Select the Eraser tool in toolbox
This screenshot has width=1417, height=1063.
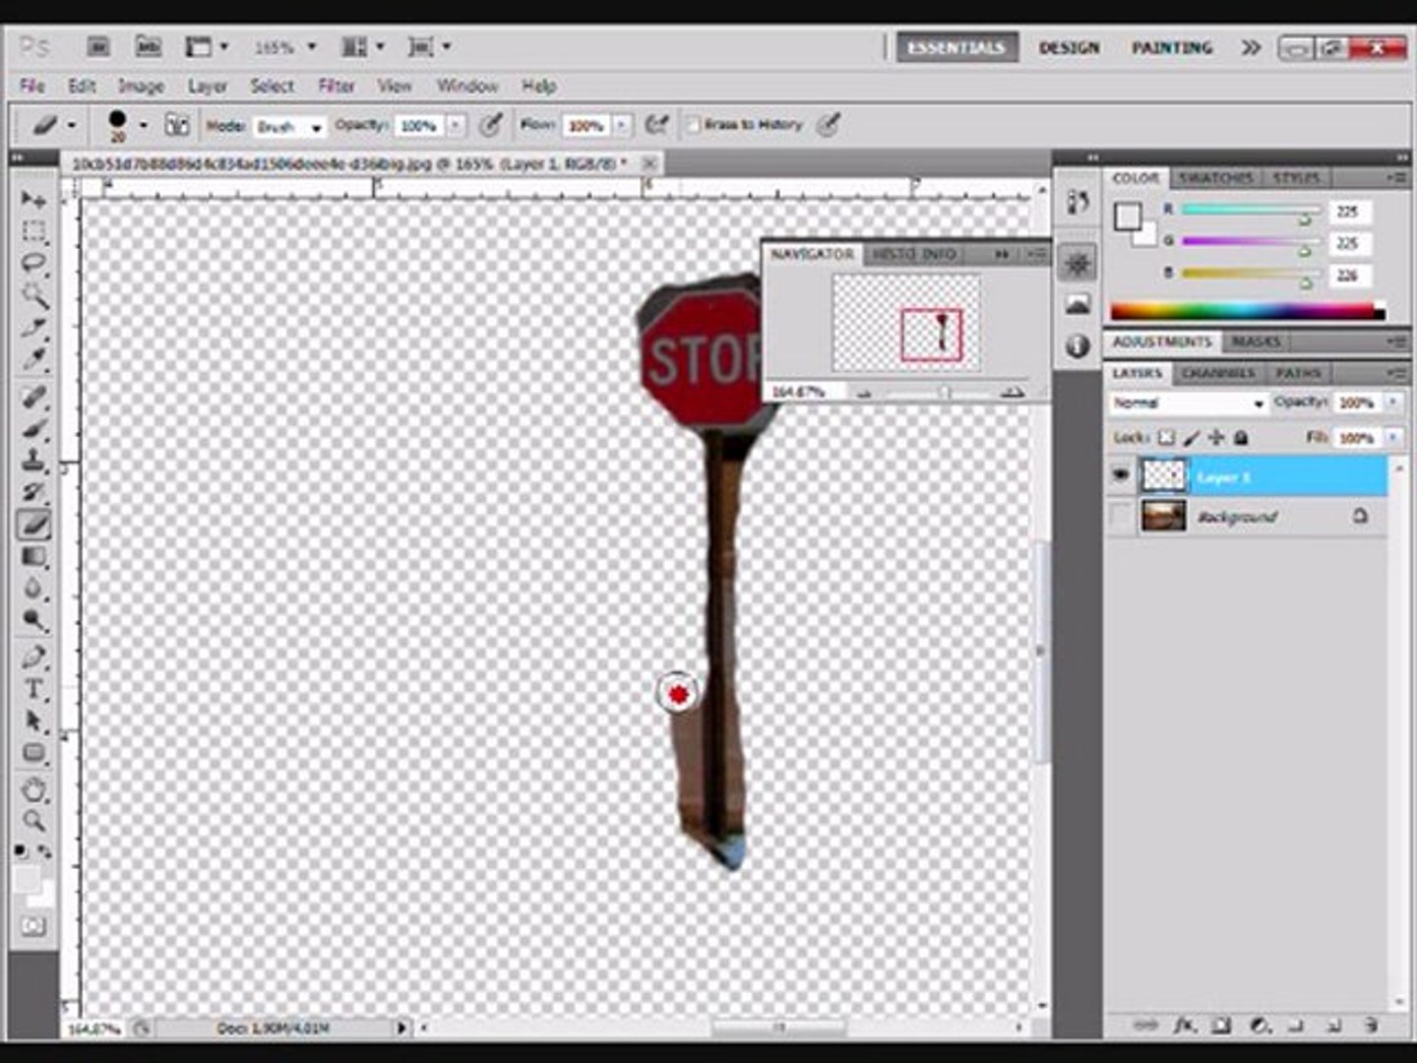click(x=33, y=525)
